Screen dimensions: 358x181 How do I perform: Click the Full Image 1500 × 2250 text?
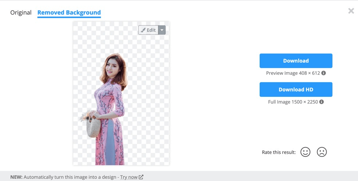[x=293, y=102]
